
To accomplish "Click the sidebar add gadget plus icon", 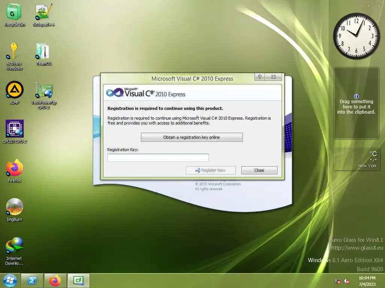I will click(x=380, y=6).
